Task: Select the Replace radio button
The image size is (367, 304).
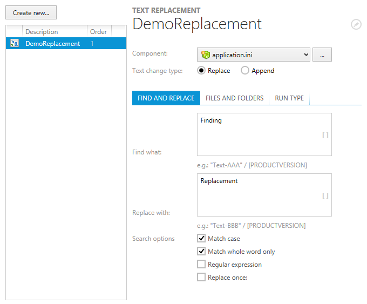Action: pos(202,70)
